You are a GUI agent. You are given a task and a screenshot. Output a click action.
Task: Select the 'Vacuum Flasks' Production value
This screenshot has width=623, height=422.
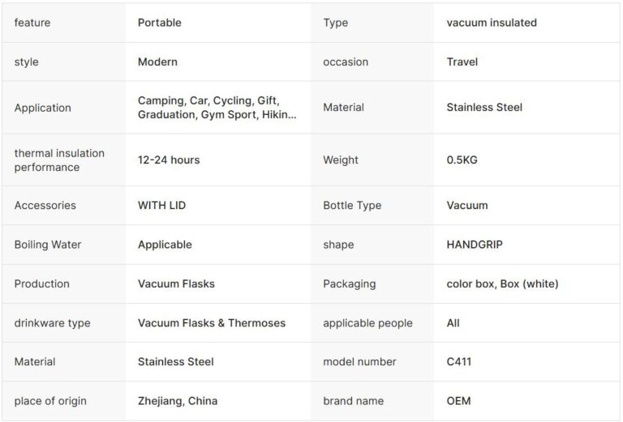(x=176, y=283)
